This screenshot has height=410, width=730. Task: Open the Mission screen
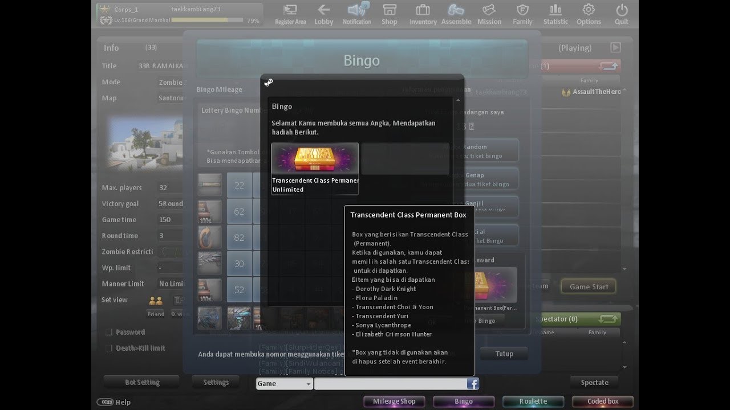(489, 14)
